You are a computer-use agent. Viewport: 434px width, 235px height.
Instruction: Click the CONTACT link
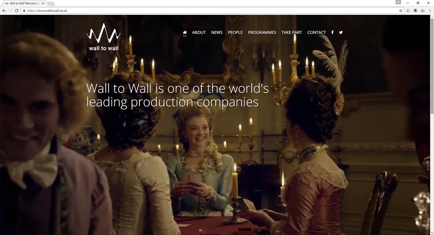[x=317, y=32]
